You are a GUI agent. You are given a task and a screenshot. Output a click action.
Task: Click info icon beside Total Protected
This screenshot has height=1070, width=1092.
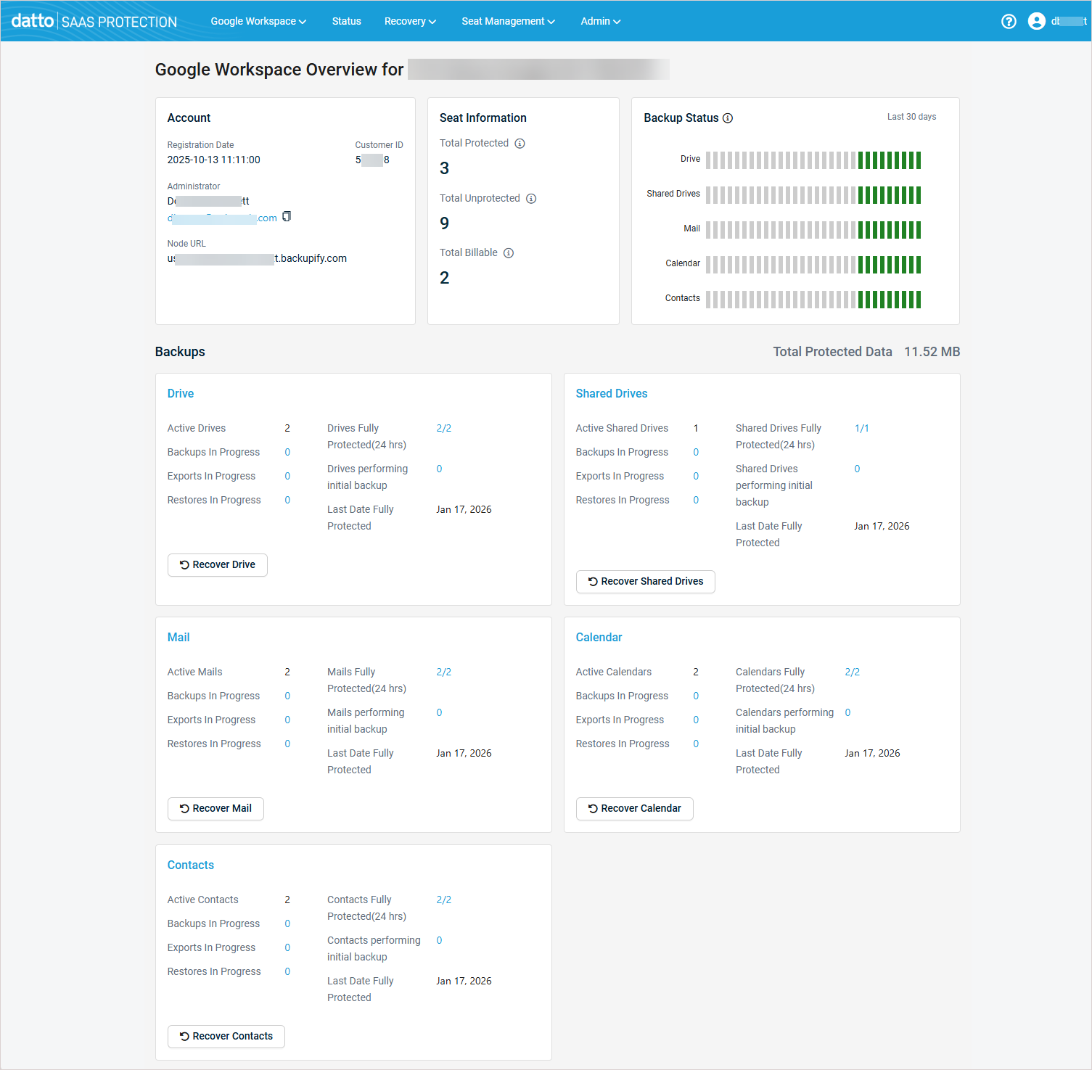[x=520, y=144]
